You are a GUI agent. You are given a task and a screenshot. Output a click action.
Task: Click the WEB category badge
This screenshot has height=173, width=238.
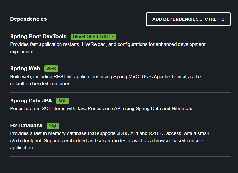[51, 69]
